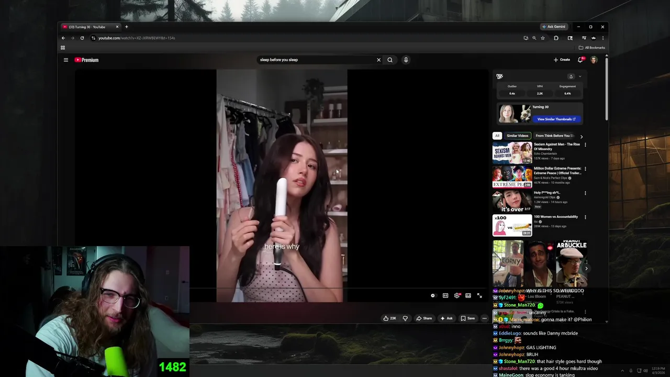Open the player settings gear
This screenshot has height=377, width=670.
pos(457,295)
